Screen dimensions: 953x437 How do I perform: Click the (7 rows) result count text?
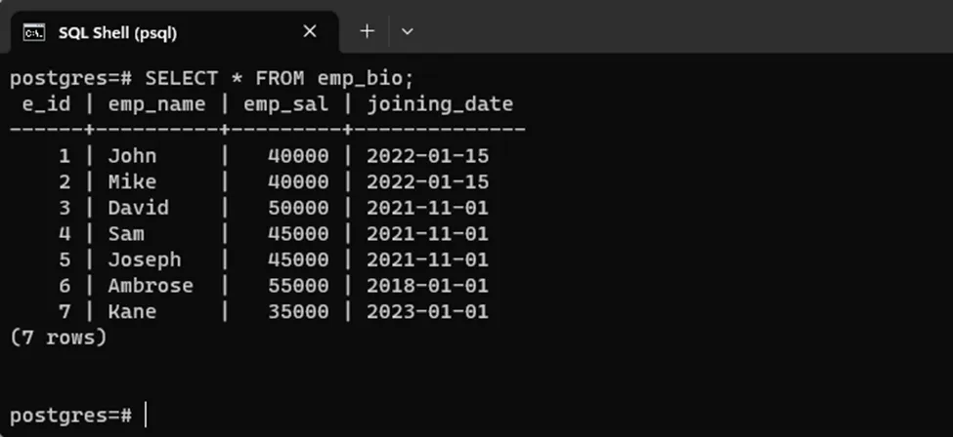point(58,338)
